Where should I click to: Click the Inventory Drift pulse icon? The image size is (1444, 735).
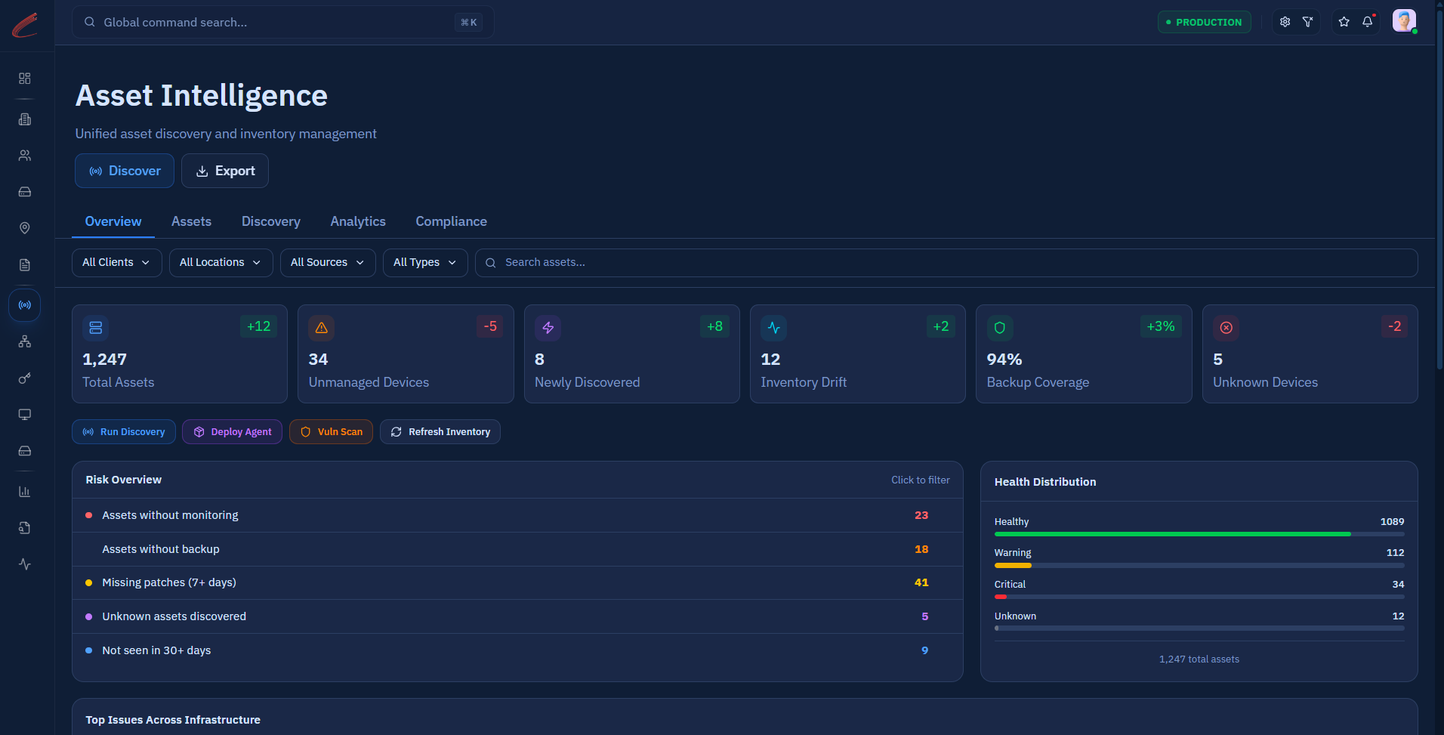coord(774,328)
